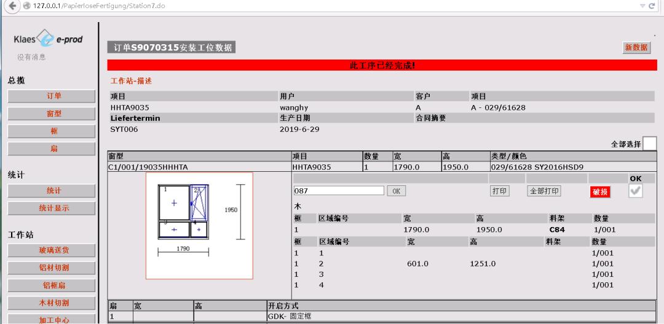Go to 铝框扇 workstation

click(x=52, y=285)
